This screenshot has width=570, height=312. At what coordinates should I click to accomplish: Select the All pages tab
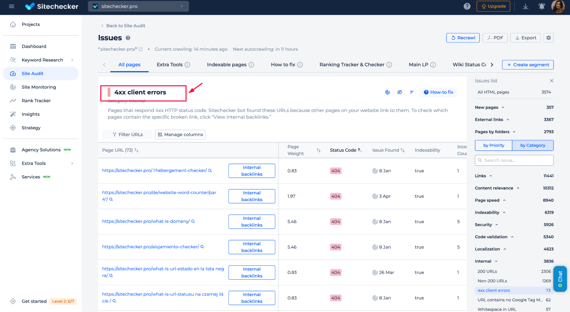coord(129,65)
